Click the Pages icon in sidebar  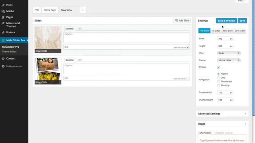pos(3,17)
